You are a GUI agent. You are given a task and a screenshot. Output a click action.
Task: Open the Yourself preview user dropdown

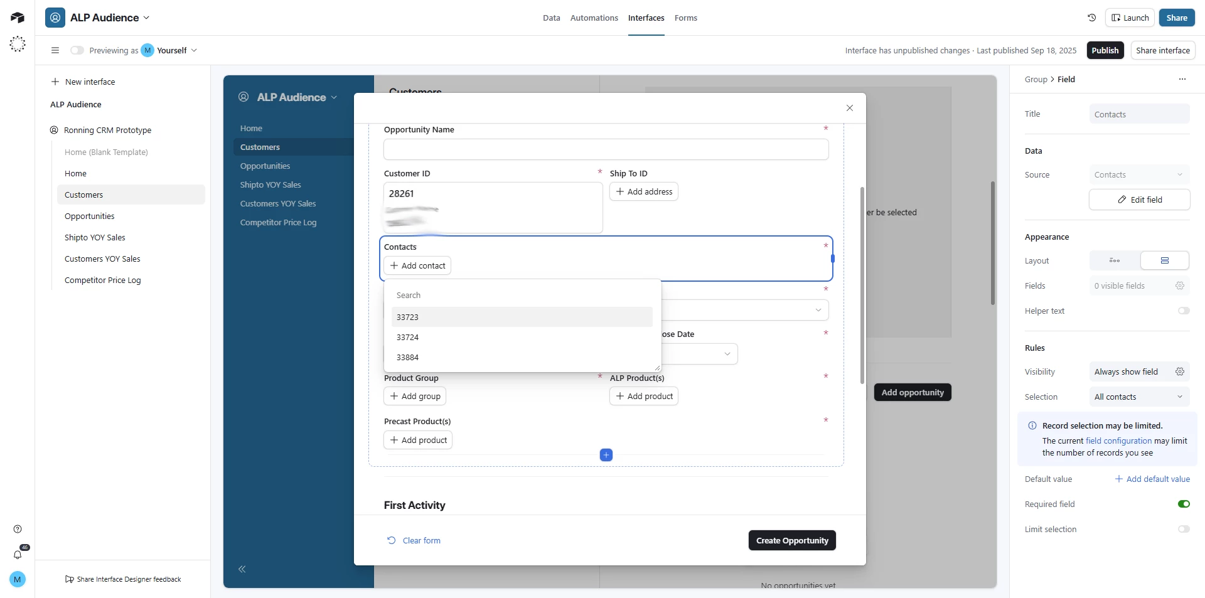point(194,50)
